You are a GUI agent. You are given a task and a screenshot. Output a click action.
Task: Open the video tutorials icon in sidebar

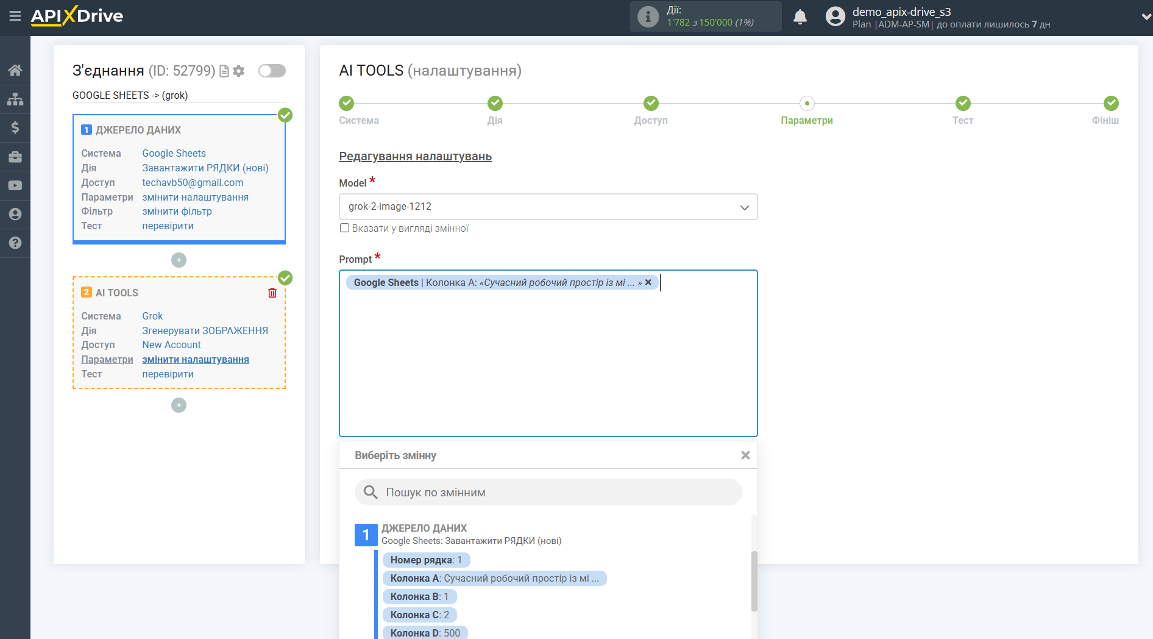coord(15,185)
